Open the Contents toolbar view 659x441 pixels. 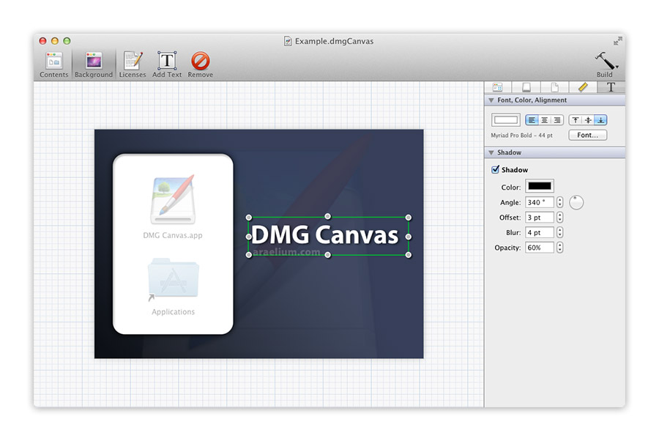(x=53, y=64)
